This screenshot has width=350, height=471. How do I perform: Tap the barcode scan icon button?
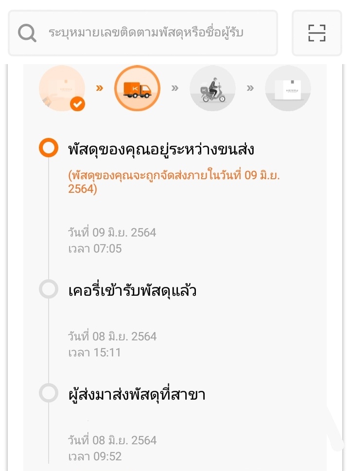pos(317,33)
